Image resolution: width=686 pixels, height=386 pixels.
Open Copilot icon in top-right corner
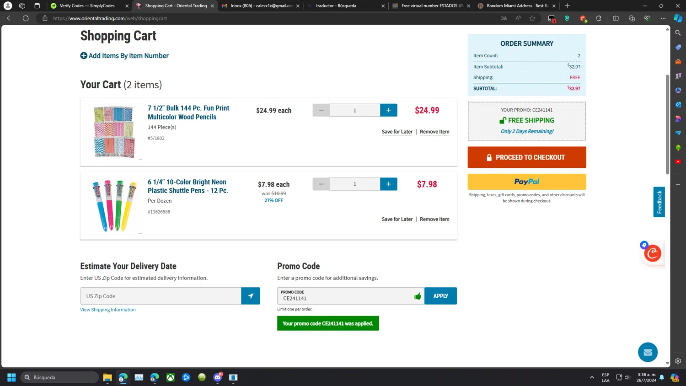(678, 18)
